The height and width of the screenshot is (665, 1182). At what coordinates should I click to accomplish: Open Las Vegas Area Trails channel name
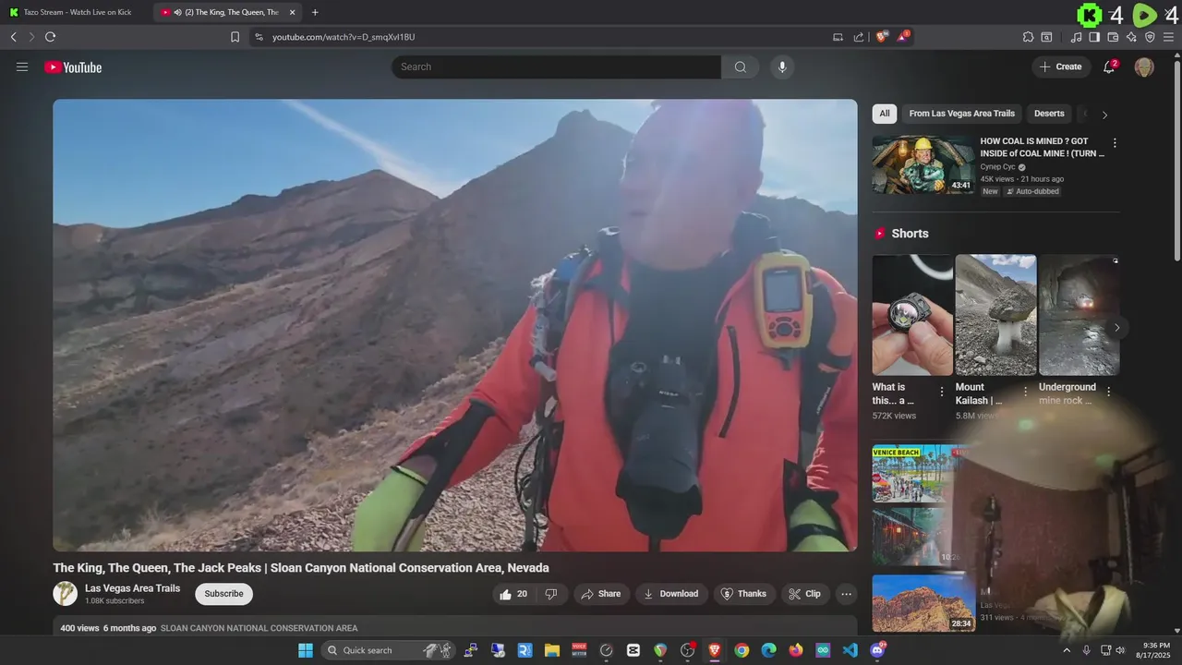[132, 588]
